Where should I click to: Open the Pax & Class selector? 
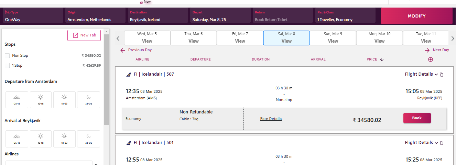tap(346, 16)
